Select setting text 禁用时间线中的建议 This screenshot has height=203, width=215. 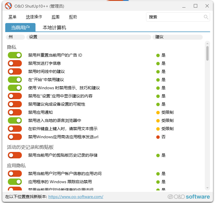point(47,72)
